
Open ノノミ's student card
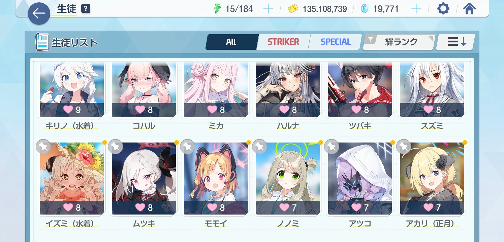pyautogui.click(x=288, y=179)
